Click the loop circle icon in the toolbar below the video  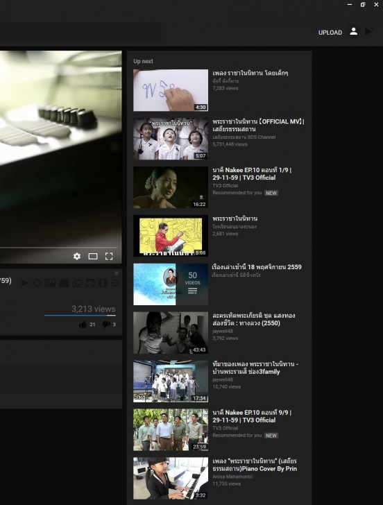(37, 283)
